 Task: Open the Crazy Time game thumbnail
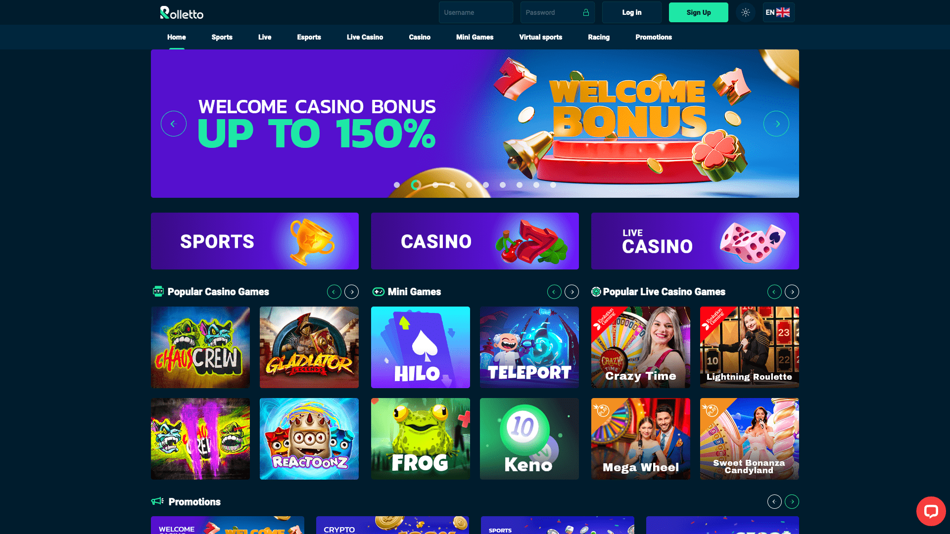tap(641, 347)
